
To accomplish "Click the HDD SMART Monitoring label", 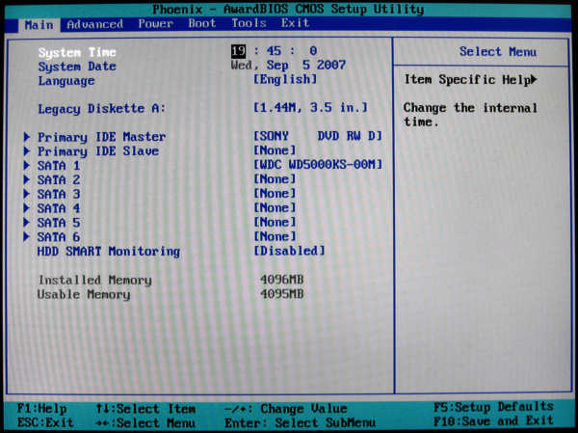I will coord(108,252).
